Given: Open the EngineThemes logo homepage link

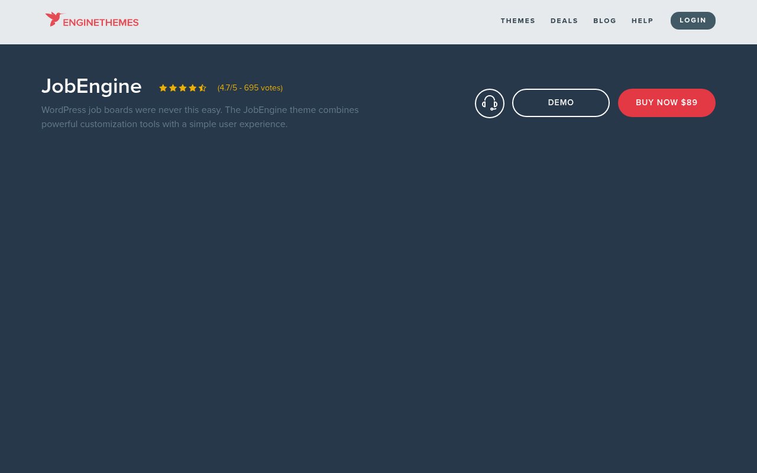Looking at the screenshot, I should click(x=92, y=20).
